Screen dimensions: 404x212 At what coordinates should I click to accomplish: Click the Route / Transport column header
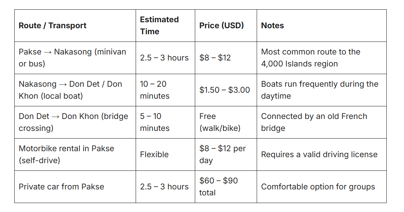[x=75, y=26]
